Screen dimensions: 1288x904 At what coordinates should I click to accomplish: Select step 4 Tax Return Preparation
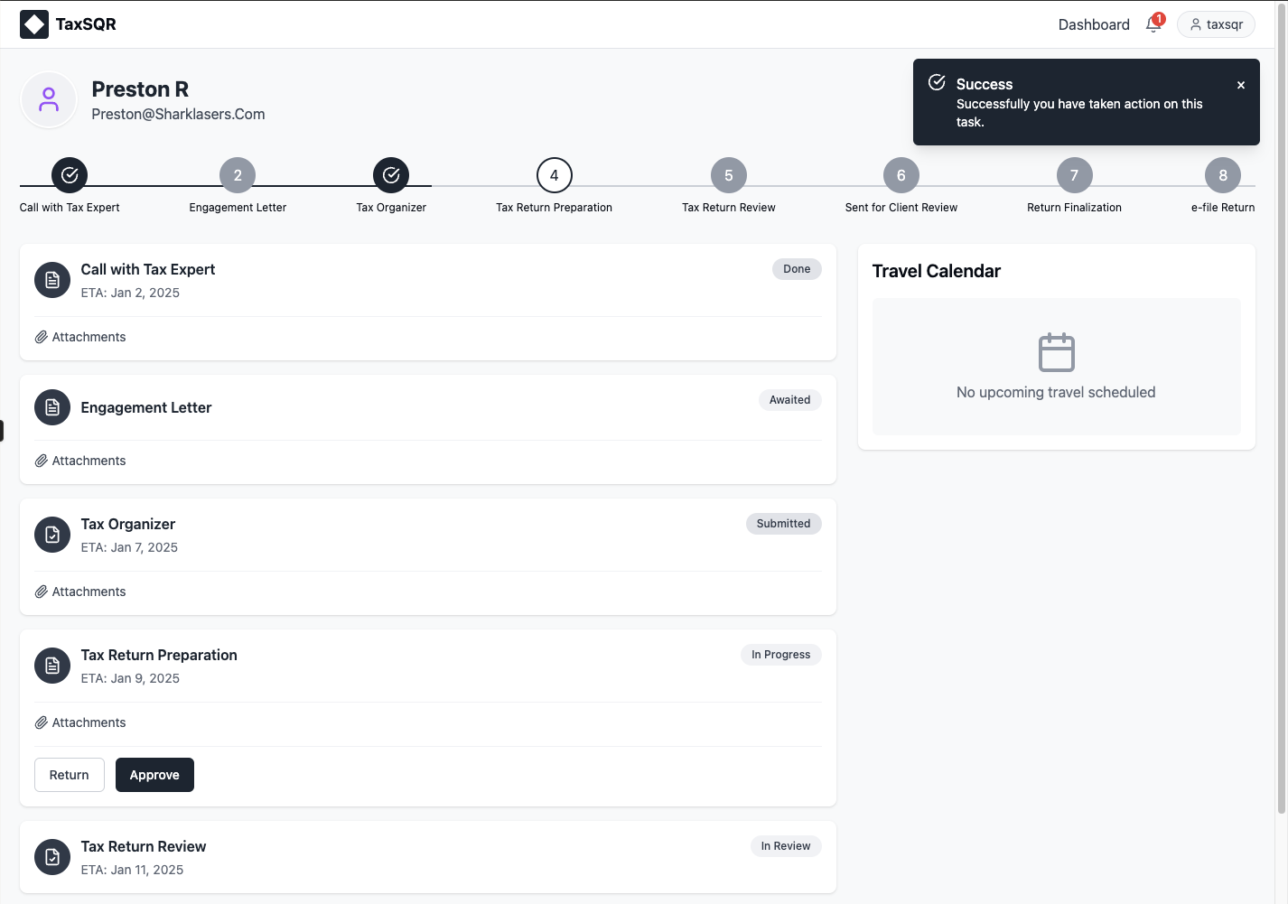[554, 175]
